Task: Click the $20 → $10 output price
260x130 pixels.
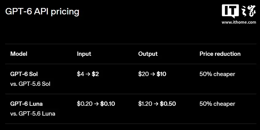Action: (x=152, y=74)
